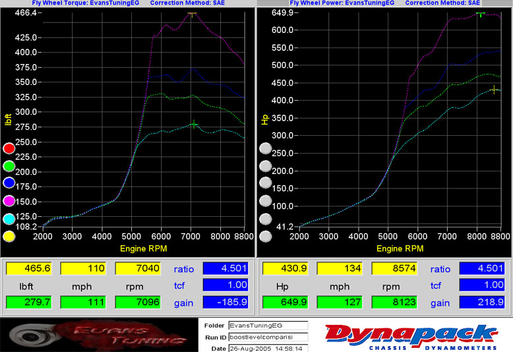Click the green 127 mph value
The width and height of the screenshot is (513, 352).
[x=340, y=302]
